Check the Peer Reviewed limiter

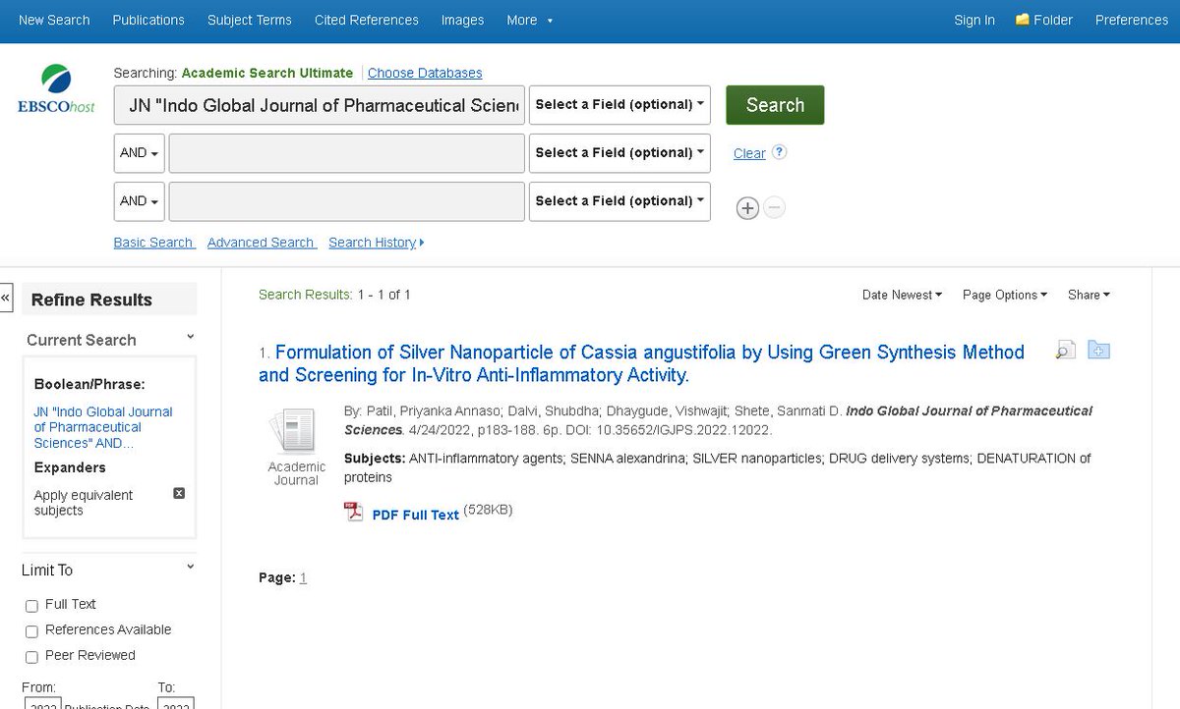(x=31, y=657)
